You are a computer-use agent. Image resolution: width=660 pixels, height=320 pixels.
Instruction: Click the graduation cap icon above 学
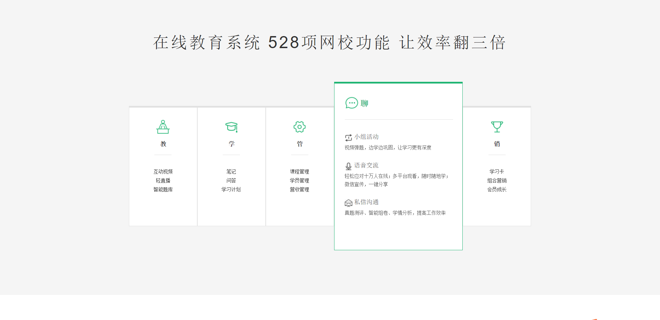click(x=231, y=127)
